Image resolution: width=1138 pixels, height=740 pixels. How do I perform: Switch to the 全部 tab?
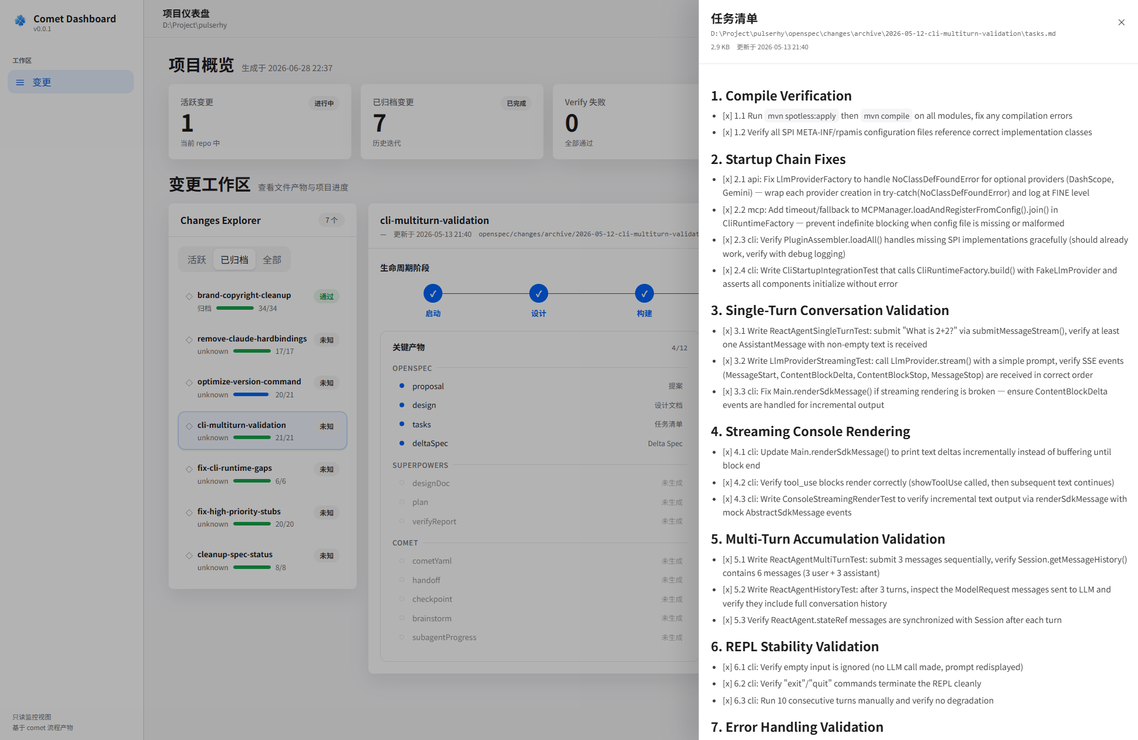click(272, 260)
